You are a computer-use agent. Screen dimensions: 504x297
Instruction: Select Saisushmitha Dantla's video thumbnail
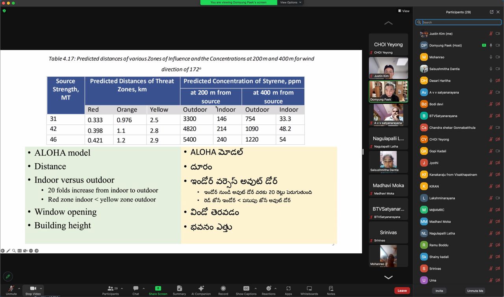coord(388,162)
